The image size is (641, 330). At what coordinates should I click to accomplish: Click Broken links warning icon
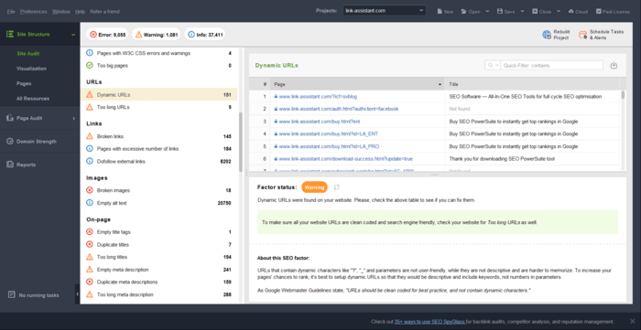coord(90,136)
